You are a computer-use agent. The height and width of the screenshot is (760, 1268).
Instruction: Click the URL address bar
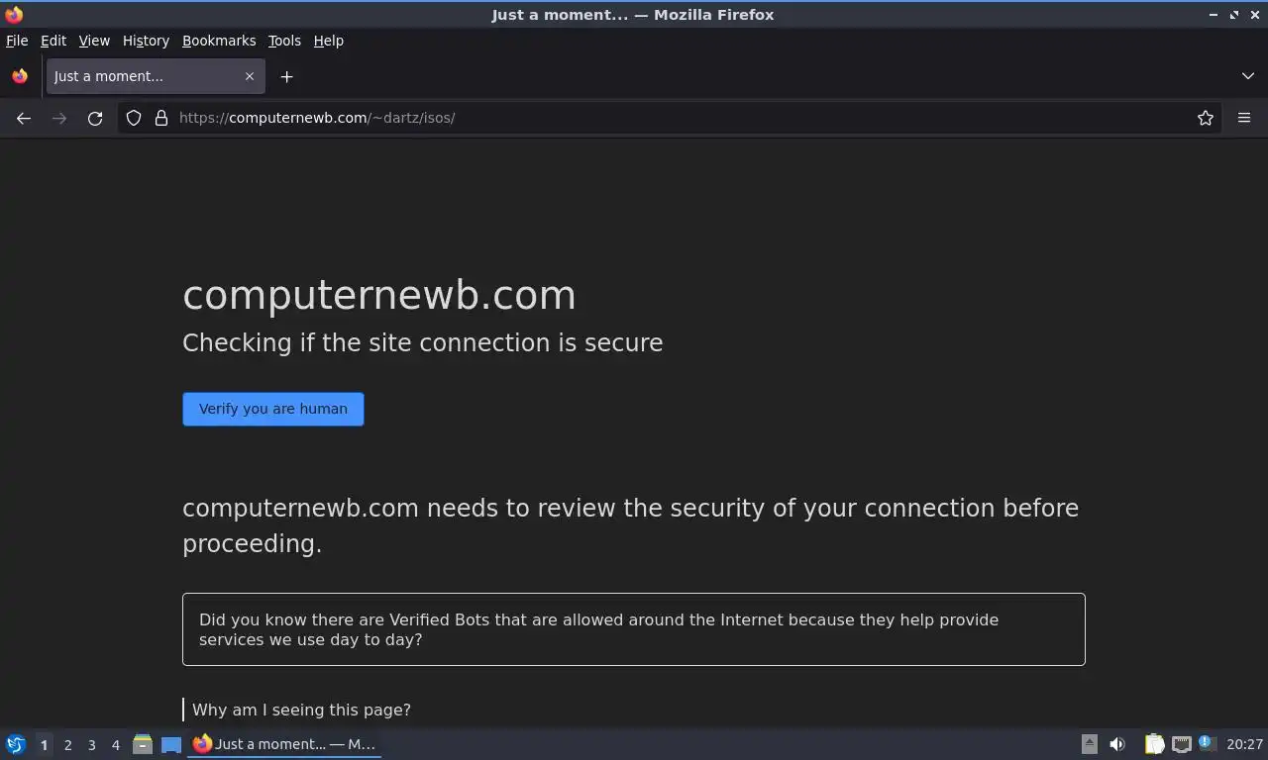point(674,118)
